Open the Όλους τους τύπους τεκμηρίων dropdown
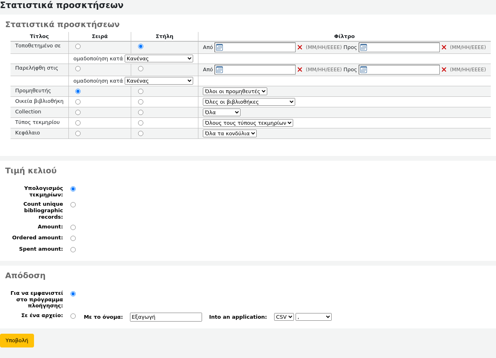Screen dimensions: 496x358 coord(248,123)
